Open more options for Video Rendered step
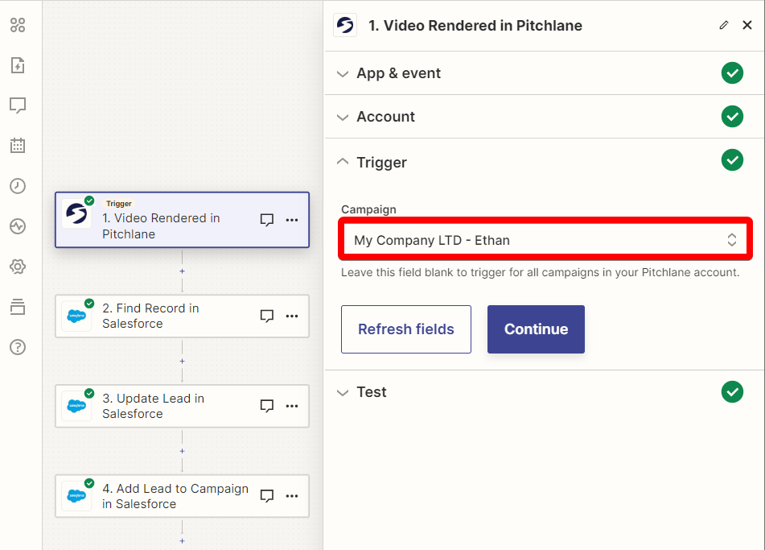 point(292,220)
